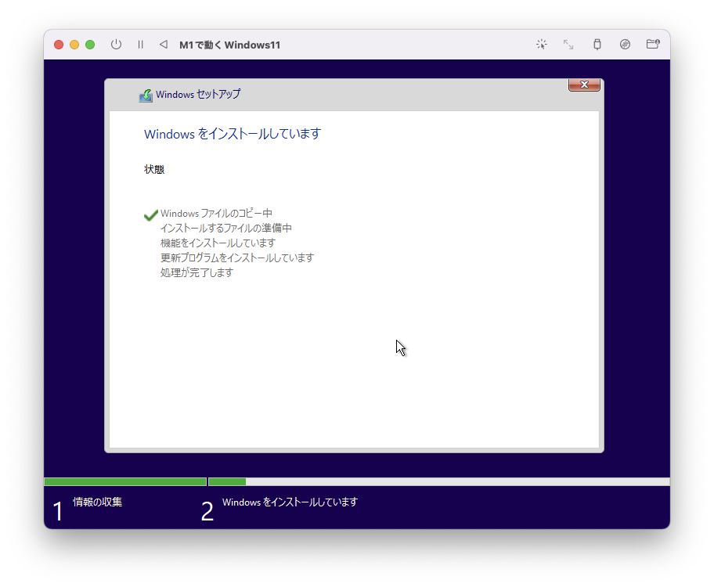Image resolution: width=714 pixels, height=587 pixels.
Task: Click the stage 2 Windows をインストールしています label
Action: tap(290, 502)
